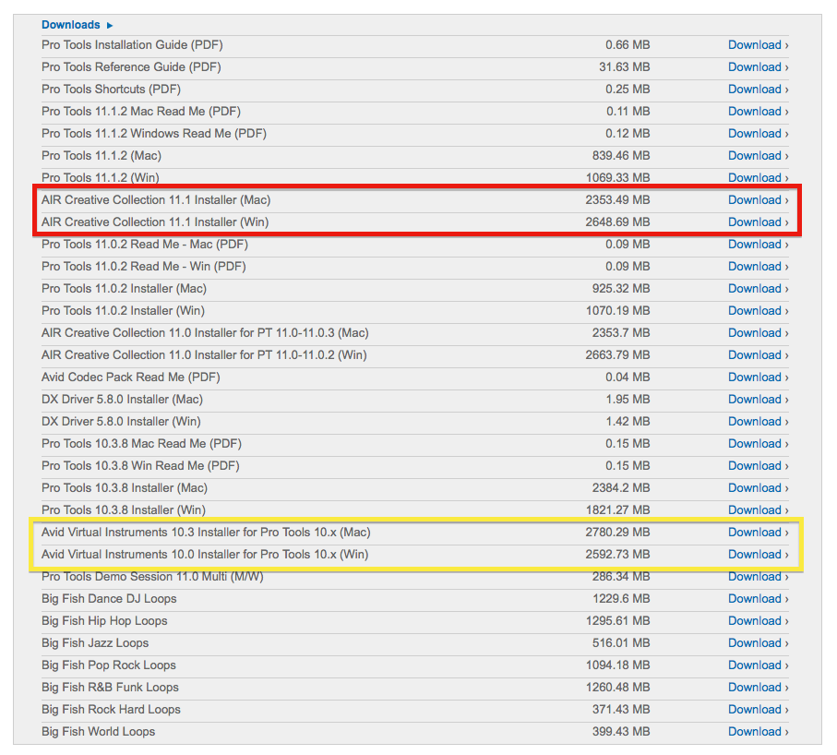Select 'Big Fish Jazz Loops' row name

[95, 643]
